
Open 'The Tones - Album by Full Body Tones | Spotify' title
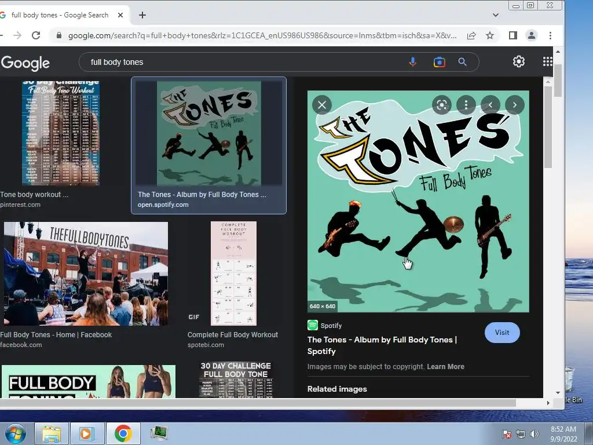(382, 345)
